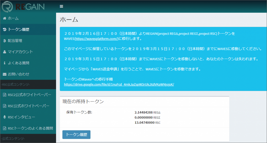Select the 0.00000000 REGΣ balance
The image size is (267, 143).
[148, 118]
